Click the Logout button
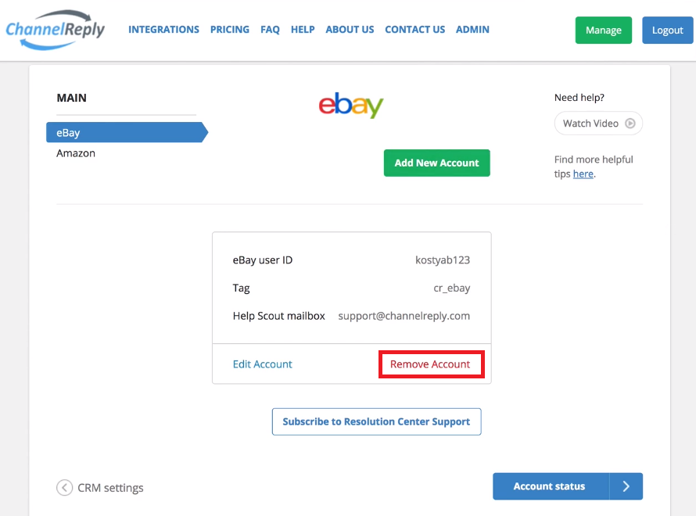This screenshot has height=516, width=696. pos(668,30)
